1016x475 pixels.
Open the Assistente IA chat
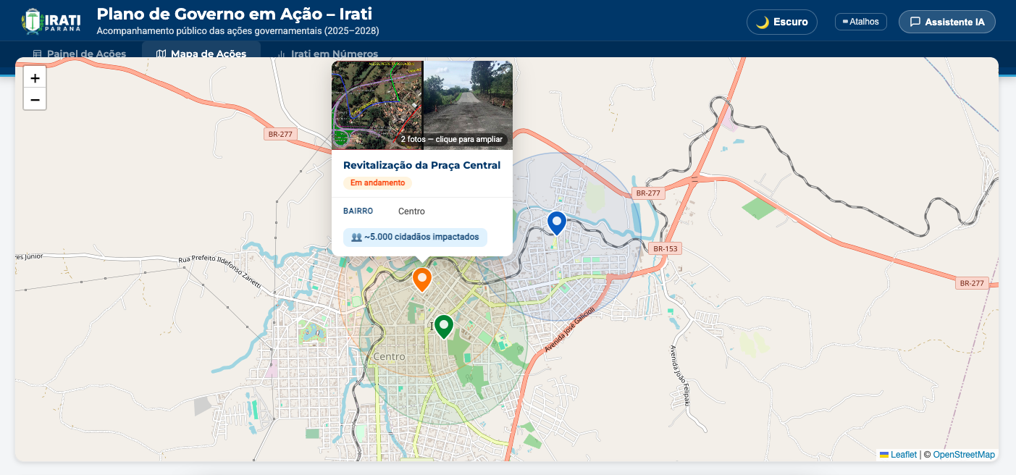coord(946,22)
